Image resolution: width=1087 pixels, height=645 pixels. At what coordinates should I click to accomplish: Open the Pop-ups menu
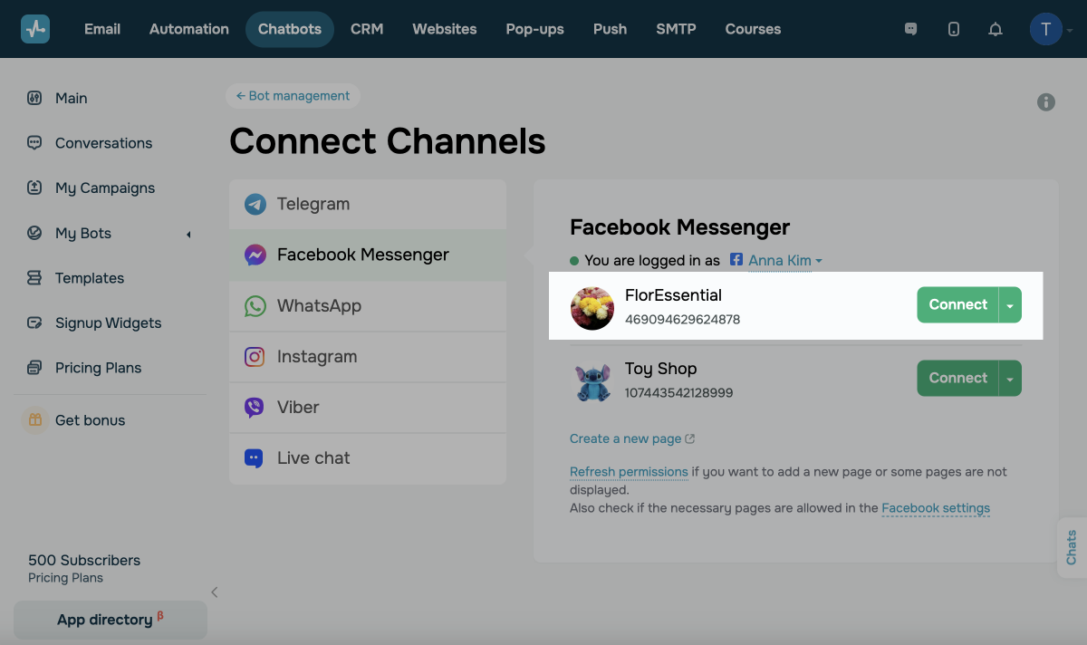[x=535, y=29]
